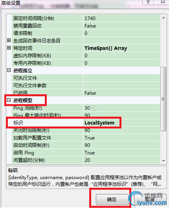Collapse the 进程模型 section
This screenshot has height=209, width=169.
[x=9, y=100]
